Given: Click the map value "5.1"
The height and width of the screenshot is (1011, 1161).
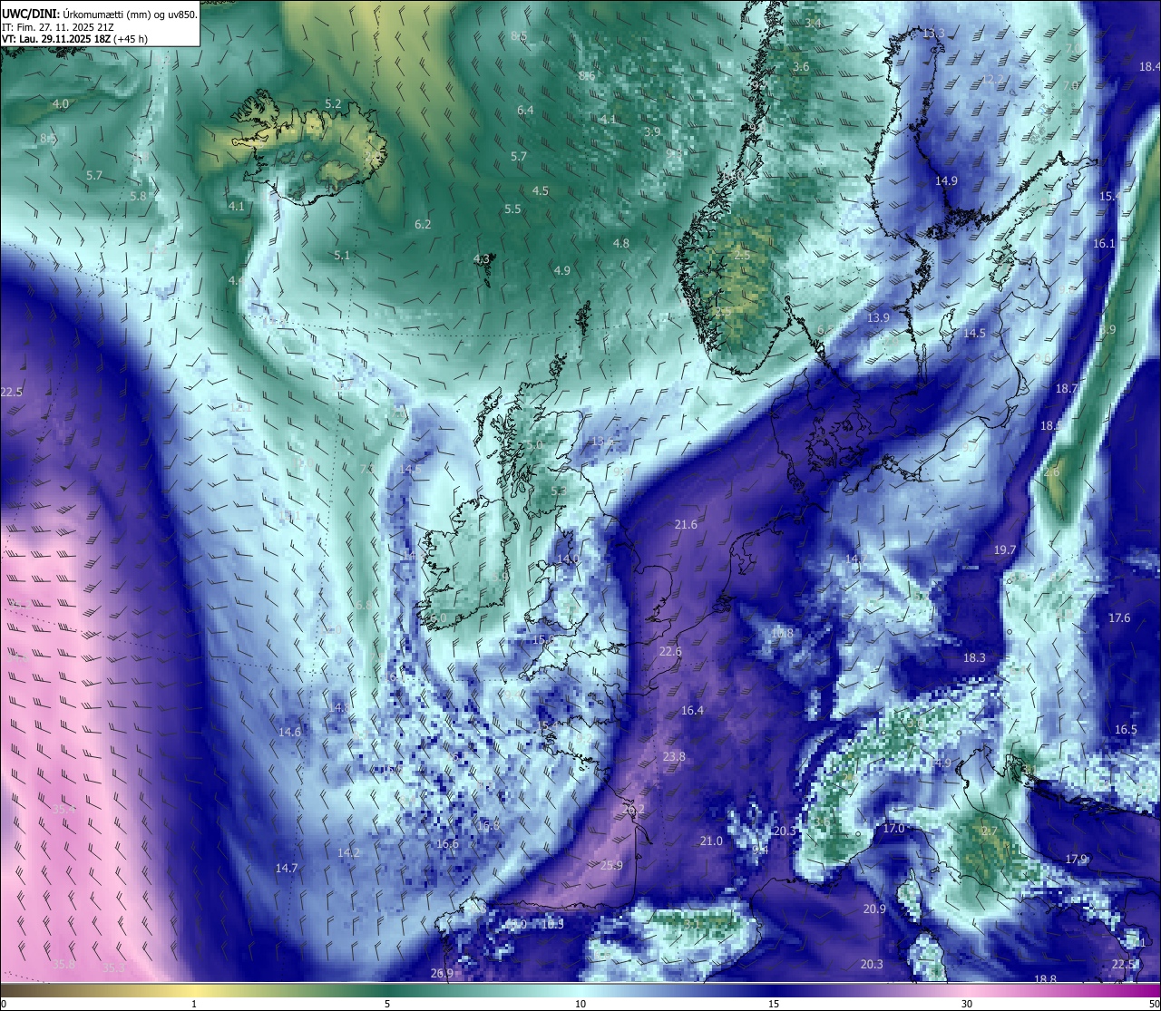Looking at the screenshot, I should point(342,256).
